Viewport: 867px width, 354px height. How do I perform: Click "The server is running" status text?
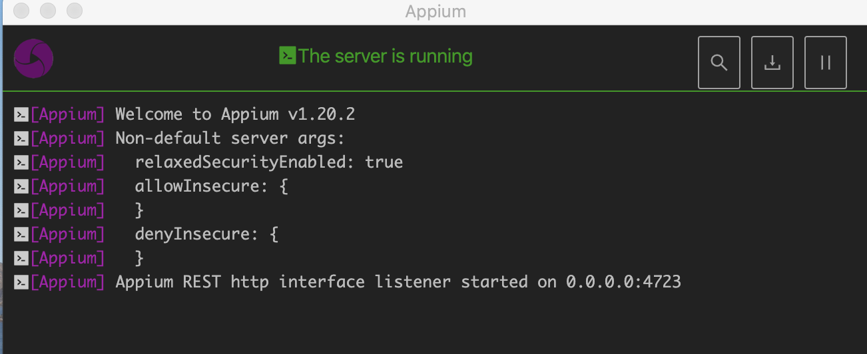tap(385, 56)
